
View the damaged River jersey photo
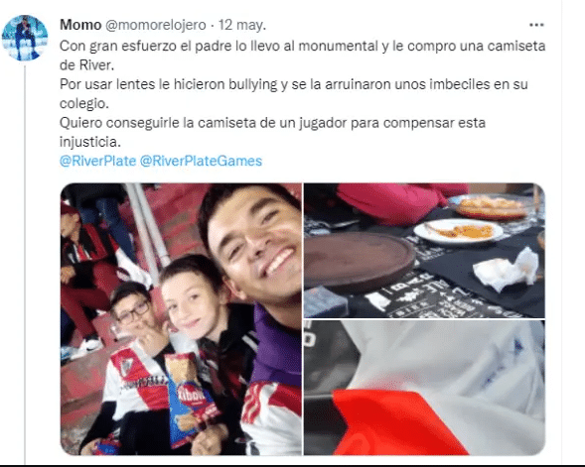coord(424,388)
